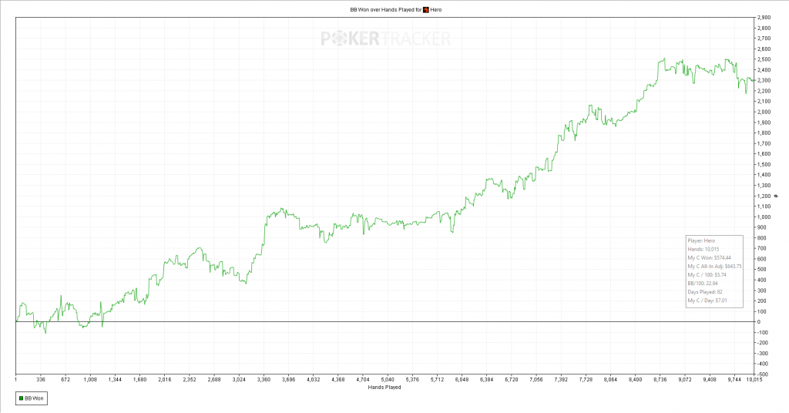789x413 pixels.
Task: Click 'Days Played: 82' line
Action: click(704, 292)
